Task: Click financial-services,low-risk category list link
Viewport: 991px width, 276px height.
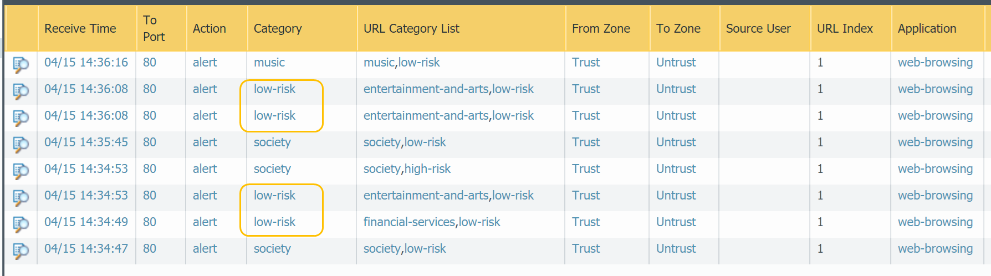Action: point(432,222)
